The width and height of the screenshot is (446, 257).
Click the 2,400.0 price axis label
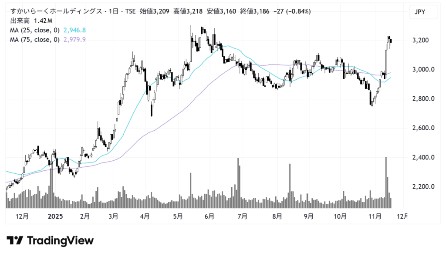coord(423,157)
